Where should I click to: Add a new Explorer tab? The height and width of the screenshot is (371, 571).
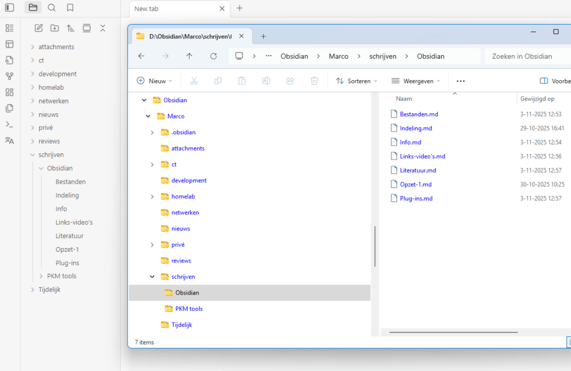click(263, 36)
